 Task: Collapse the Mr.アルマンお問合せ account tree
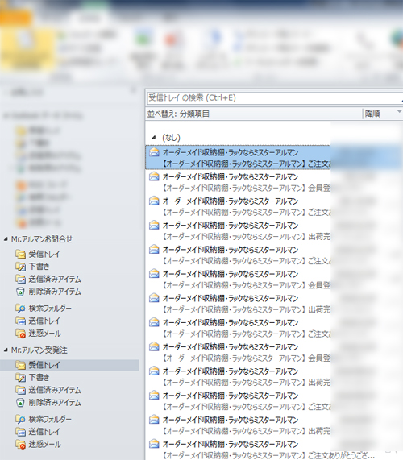pyautogui.click(x=6, y=239)
